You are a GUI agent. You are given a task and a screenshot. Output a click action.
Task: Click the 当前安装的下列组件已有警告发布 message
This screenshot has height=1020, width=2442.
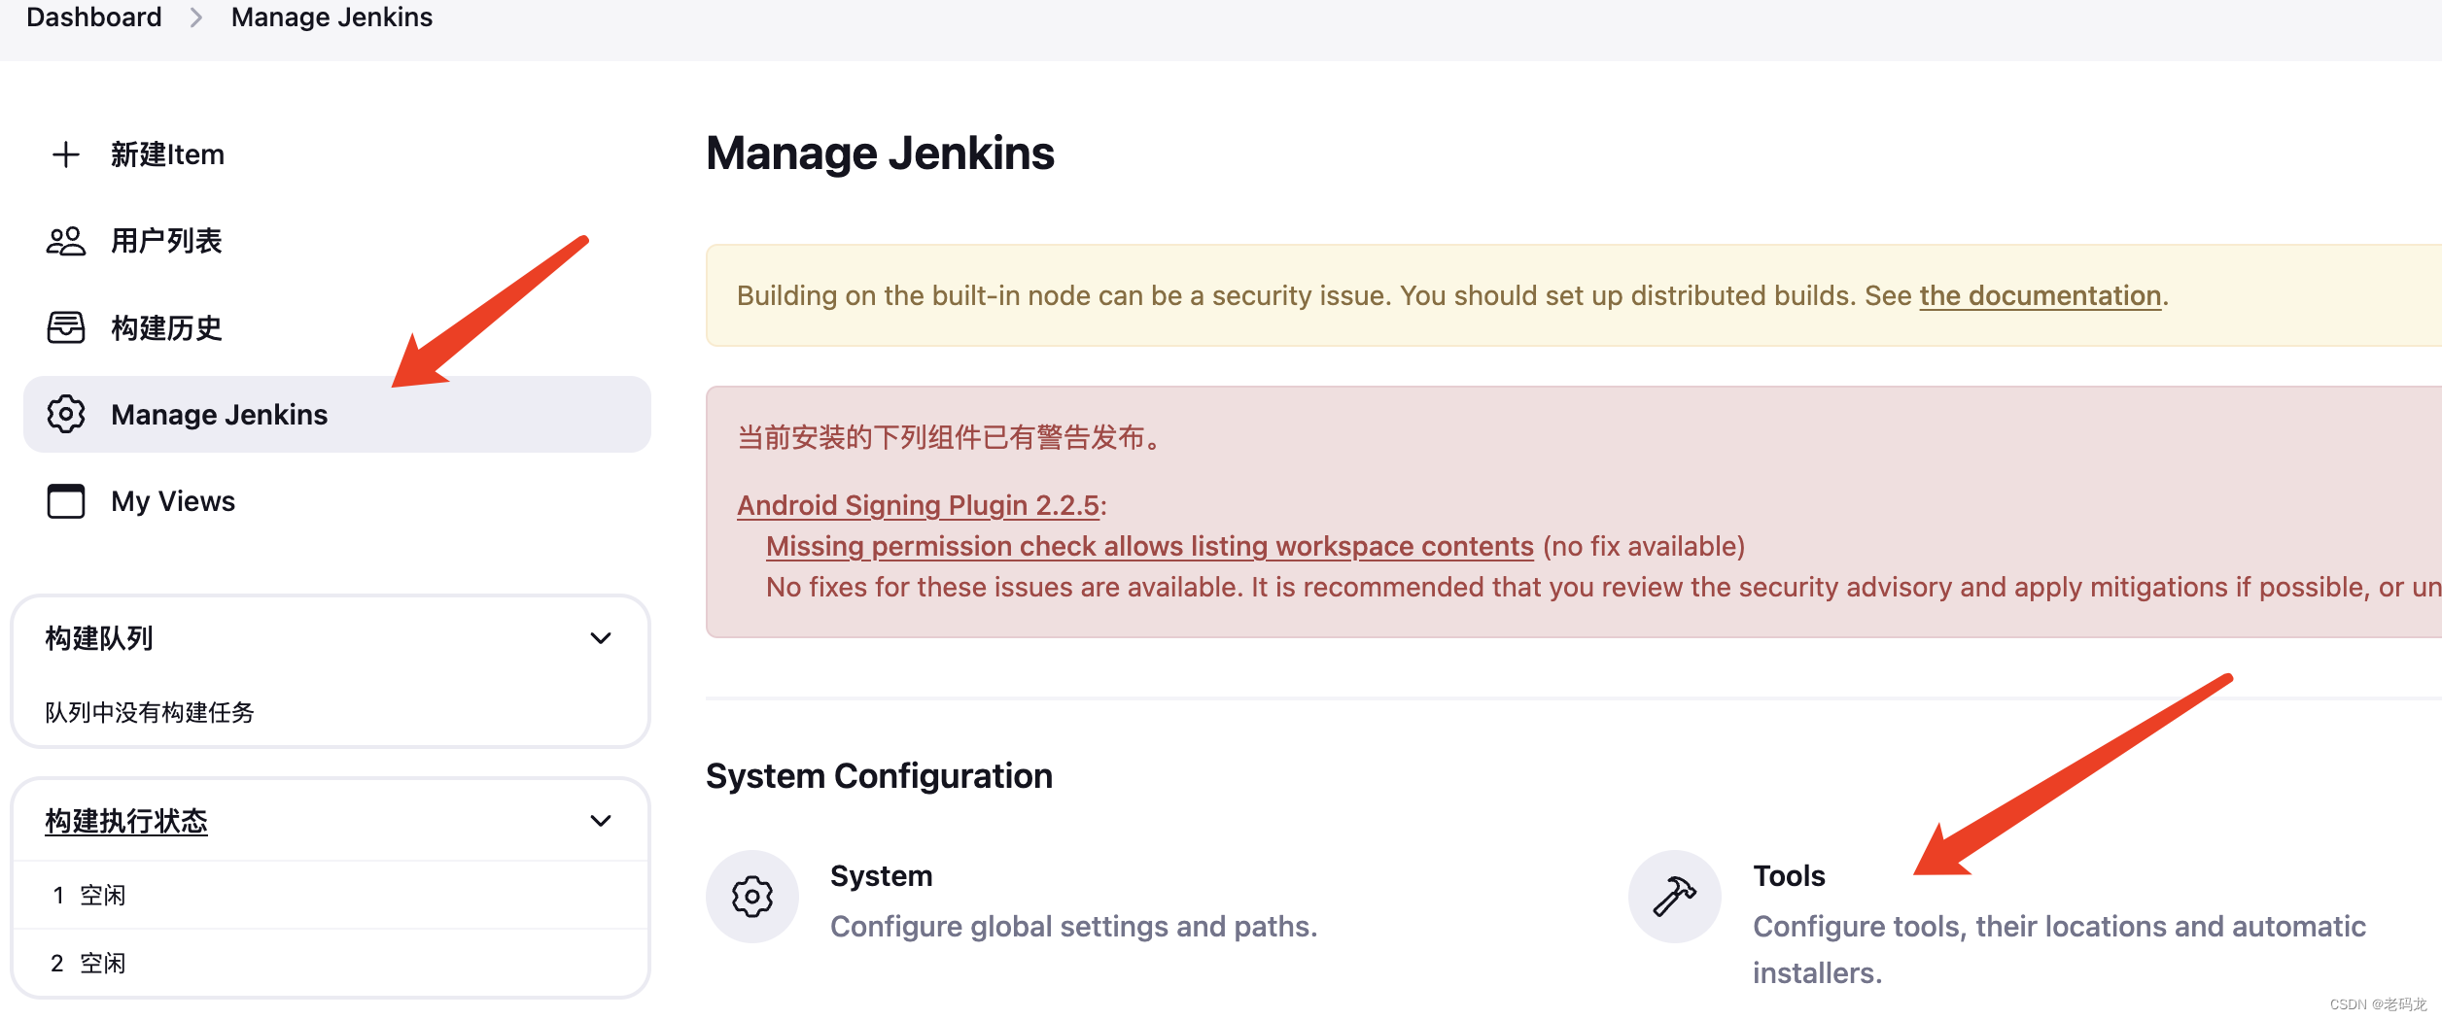point(952,437)
